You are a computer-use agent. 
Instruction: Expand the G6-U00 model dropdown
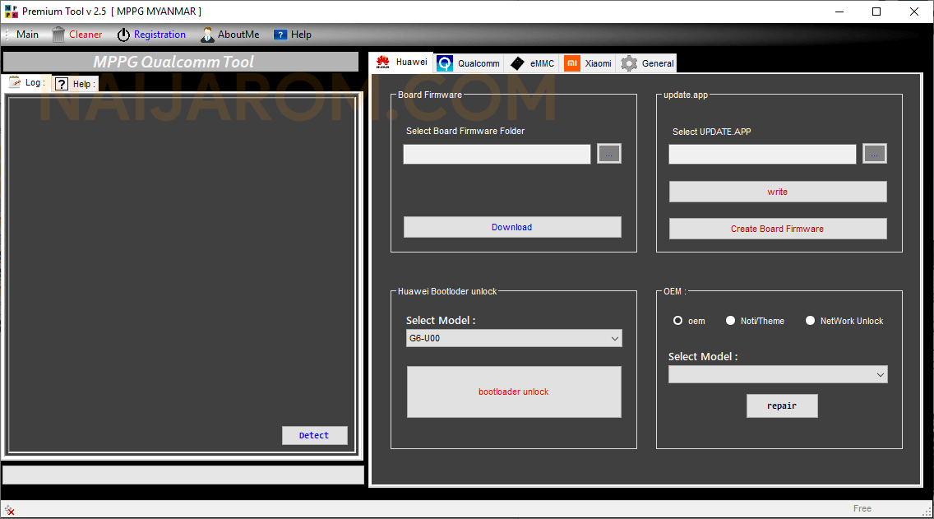pyautogui.click(x=615, y=338)
